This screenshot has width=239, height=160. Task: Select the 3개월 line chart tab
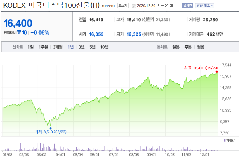[58, 47]
